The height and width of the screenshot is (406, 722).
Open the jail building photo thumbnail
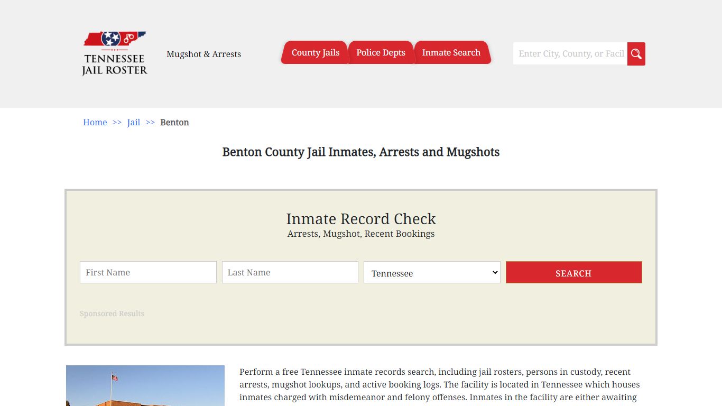145,386
